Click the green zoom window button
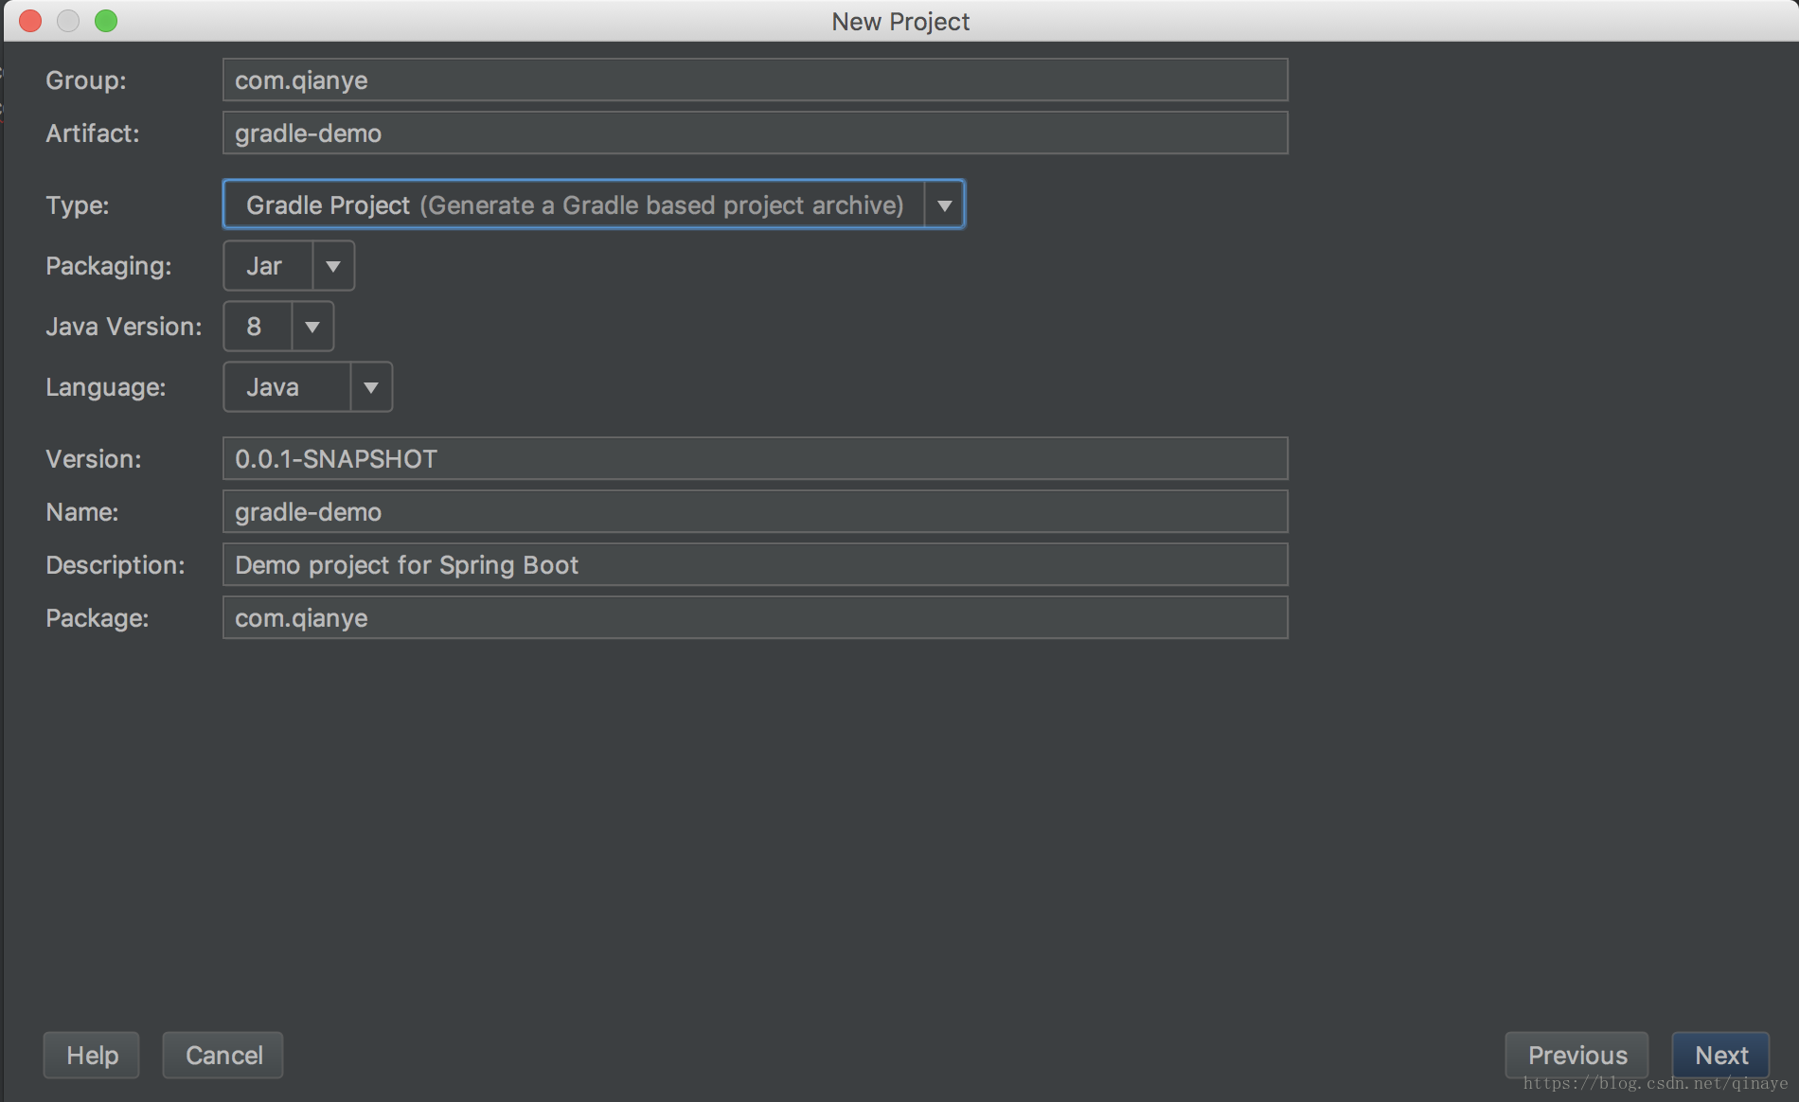The height and width of the screenshot is (1102, 1799). point(106,21)
